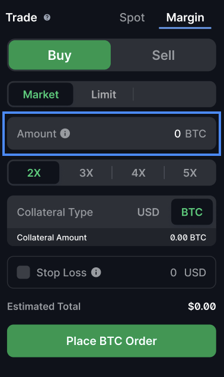Set leverage to 5X
224x377 pixels.
coord(190,172)
